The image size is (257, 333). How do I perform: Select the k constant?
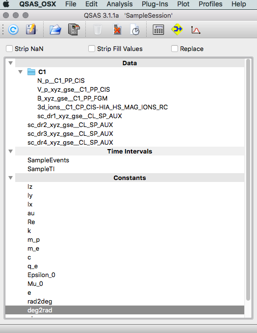click(x=29, y=231)
